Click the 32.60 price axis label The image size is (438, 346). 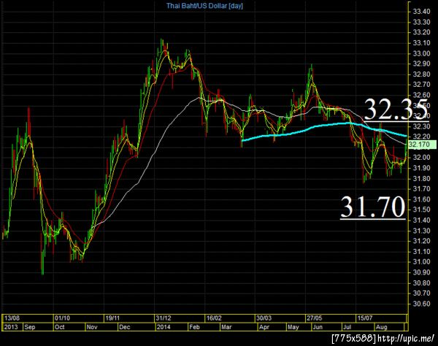click(421, 95)
